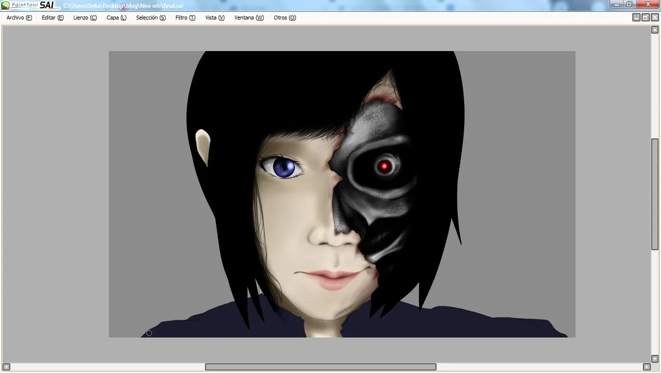Click the horizontal scrollbar right arrow
The image size is (661, 373).
click(647, 367)
